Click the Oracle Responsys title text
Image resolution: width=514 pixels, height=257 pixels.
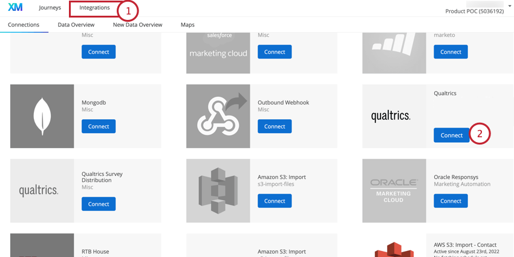tap(457, 177)
